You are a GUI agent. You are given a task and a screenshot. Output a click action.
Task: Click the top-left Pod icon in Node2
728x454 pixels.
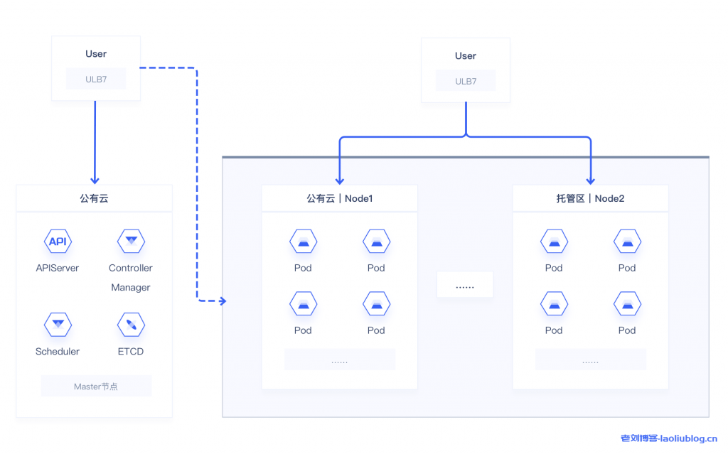coord(554,242)
